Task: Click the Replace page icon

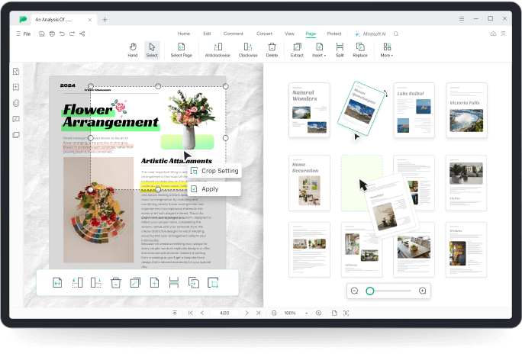Action: tap(360, 50)
